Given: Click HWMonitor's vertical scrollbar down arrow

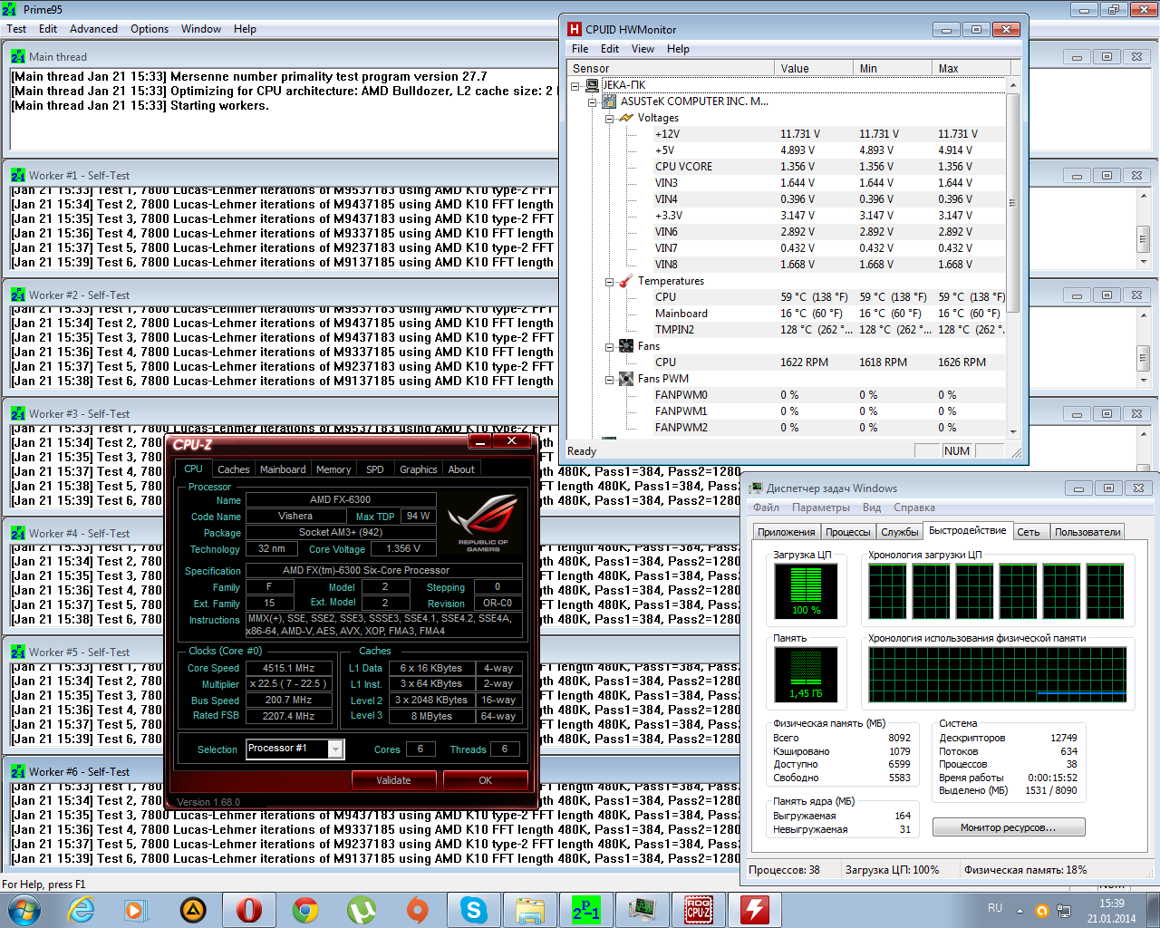Looking at the screenshot, I should (1013, 431).
